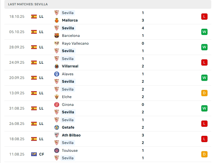Click the CF competition flag icon

click(x=34, y=154)
